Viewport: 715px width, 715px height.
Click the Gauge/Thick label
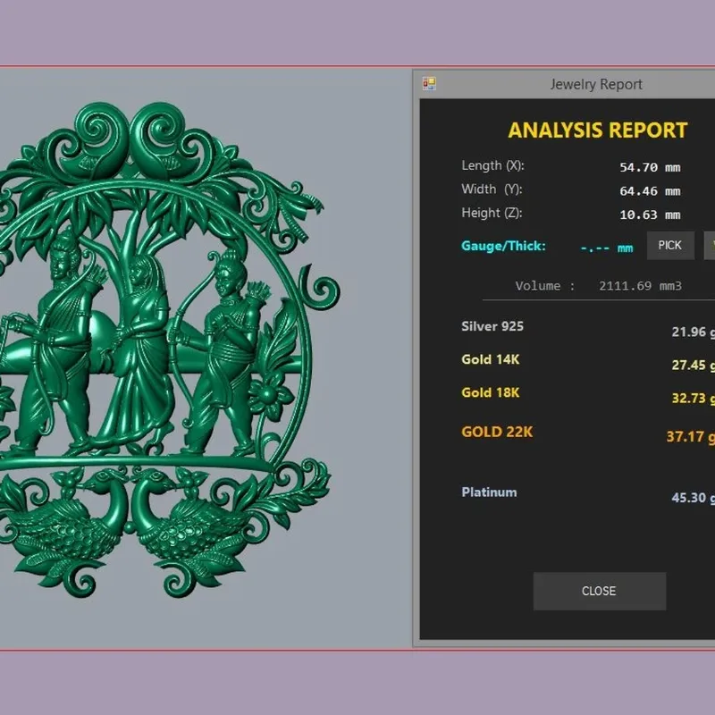click(x=503, y=247)
